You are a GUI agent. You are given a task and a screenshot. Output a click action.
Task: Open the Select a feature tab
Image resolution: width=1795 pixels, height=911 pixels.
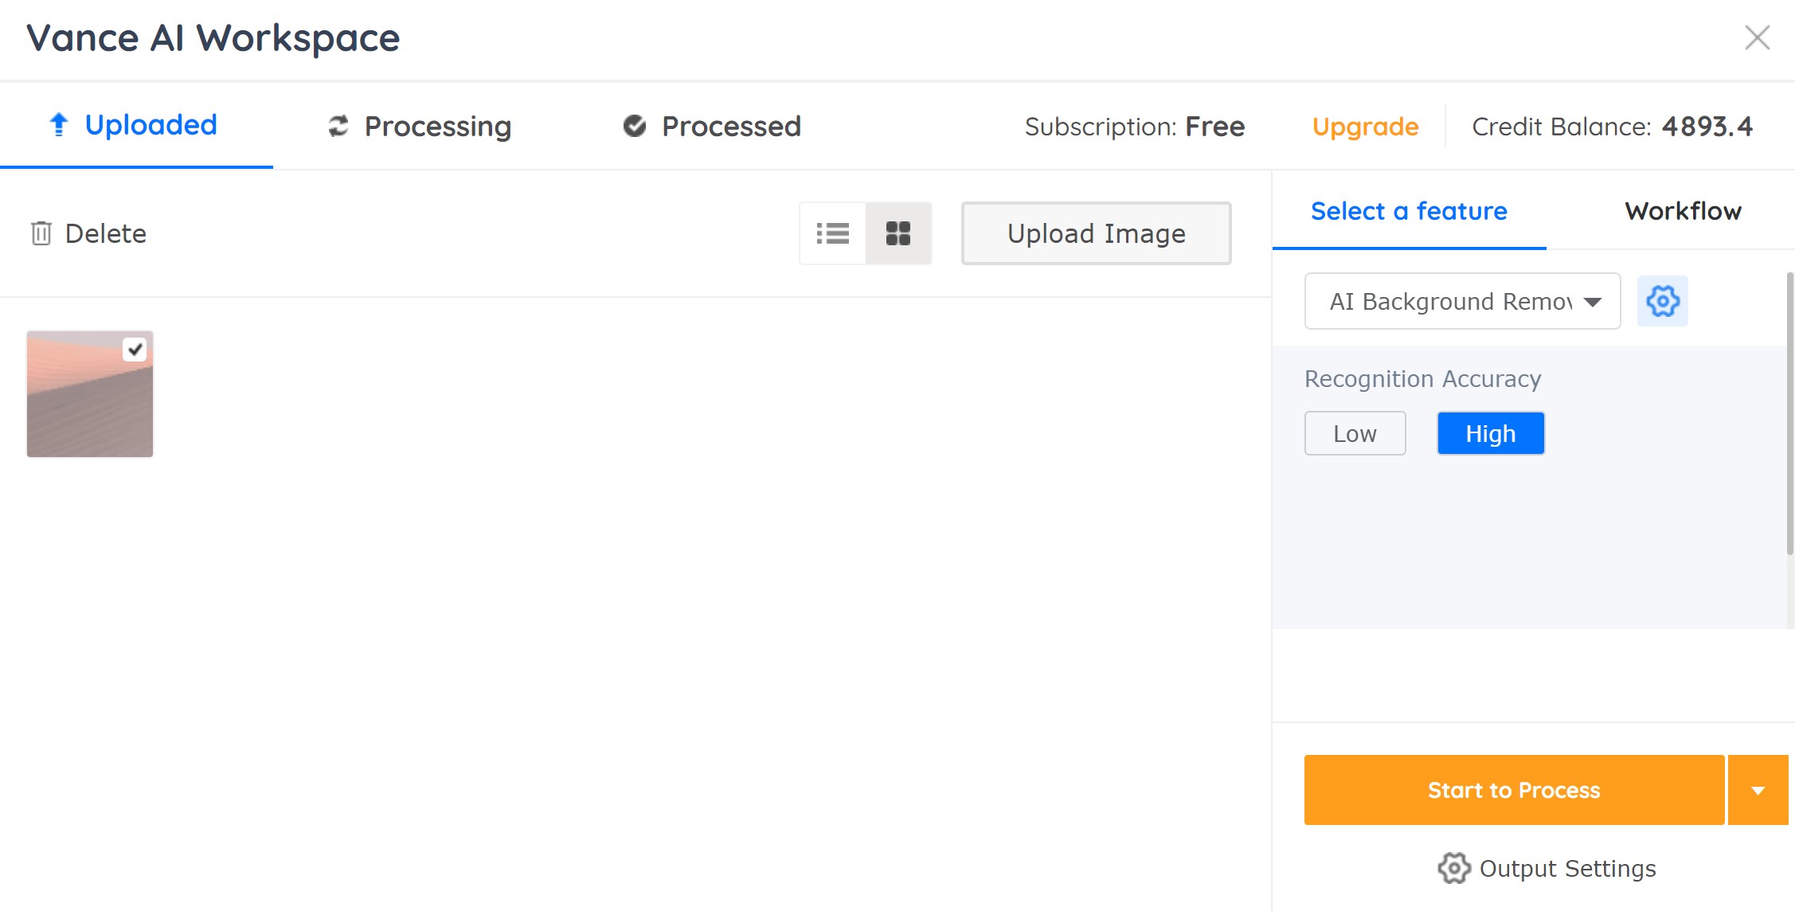(1409, 211)
